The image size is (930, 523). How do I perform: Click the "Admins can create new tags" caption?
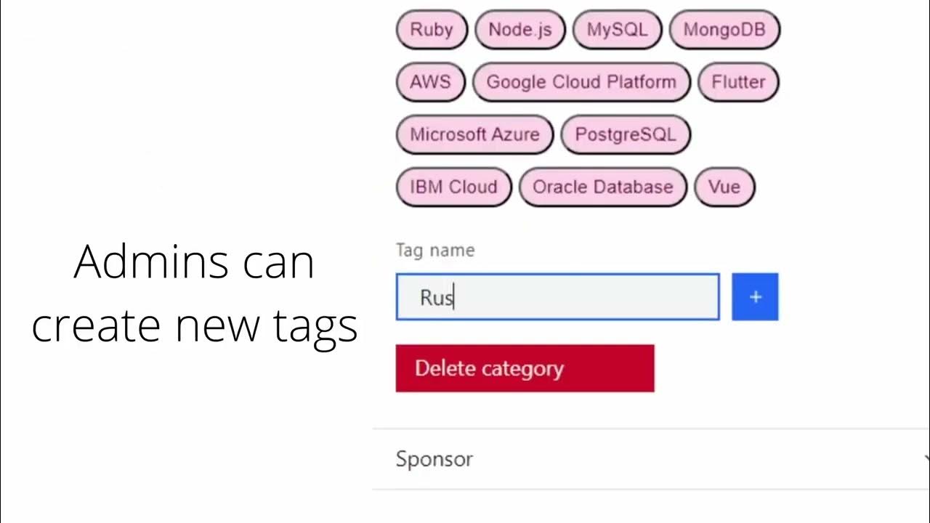coord(194,293)
